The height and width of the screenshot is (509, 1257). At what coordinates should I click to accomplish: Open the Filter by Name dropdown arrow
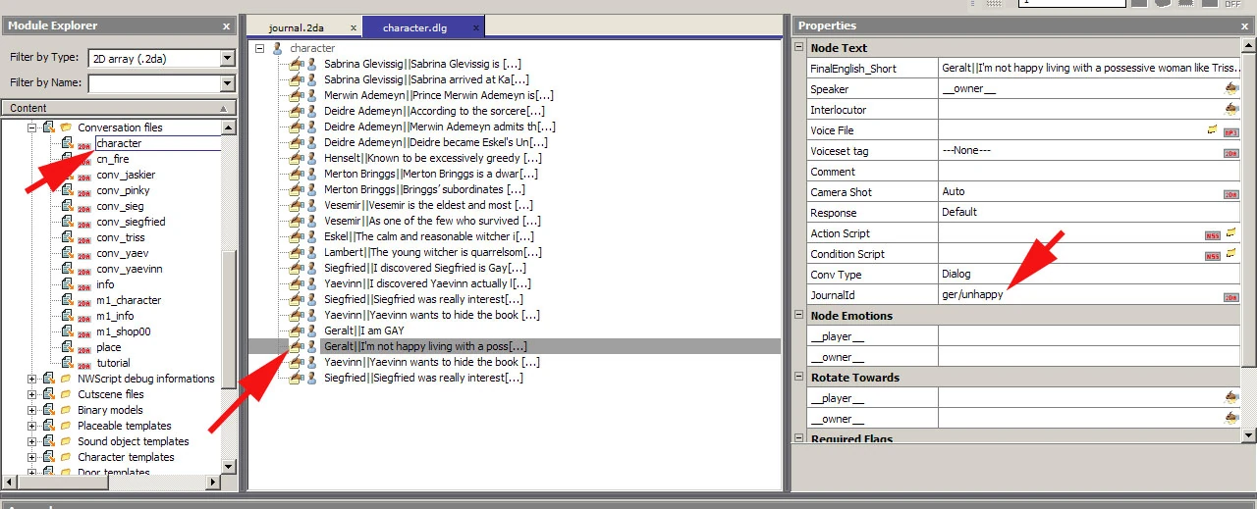coord(228,83)
